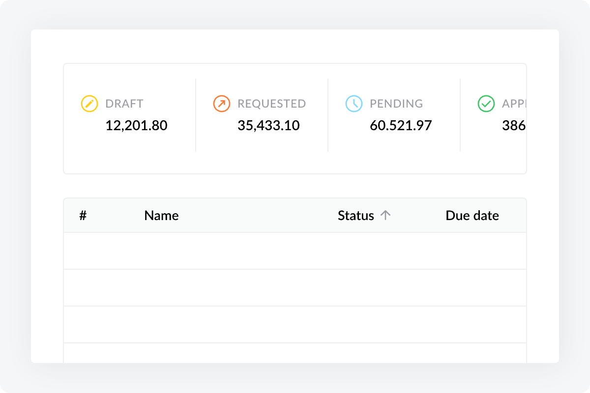
Task: Click the Requested amount 35,433.10
Action: (x=268, y=125)
